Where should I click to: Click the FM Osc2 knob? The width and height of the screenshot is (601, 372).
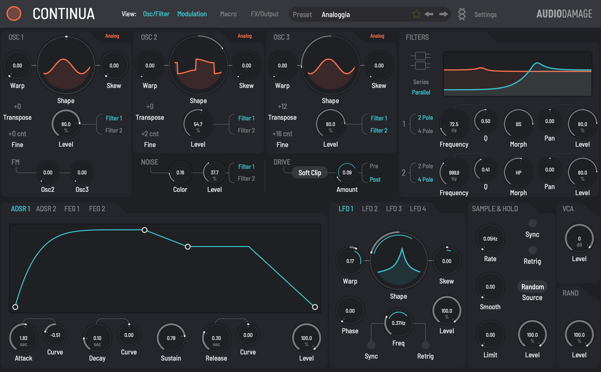pos(48,173)
